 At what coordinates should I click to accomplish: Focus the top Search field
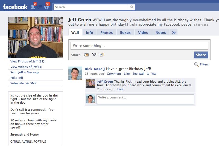91,7
